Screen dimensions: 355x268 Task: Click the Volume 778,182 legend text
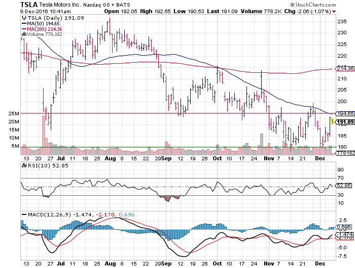45,34
